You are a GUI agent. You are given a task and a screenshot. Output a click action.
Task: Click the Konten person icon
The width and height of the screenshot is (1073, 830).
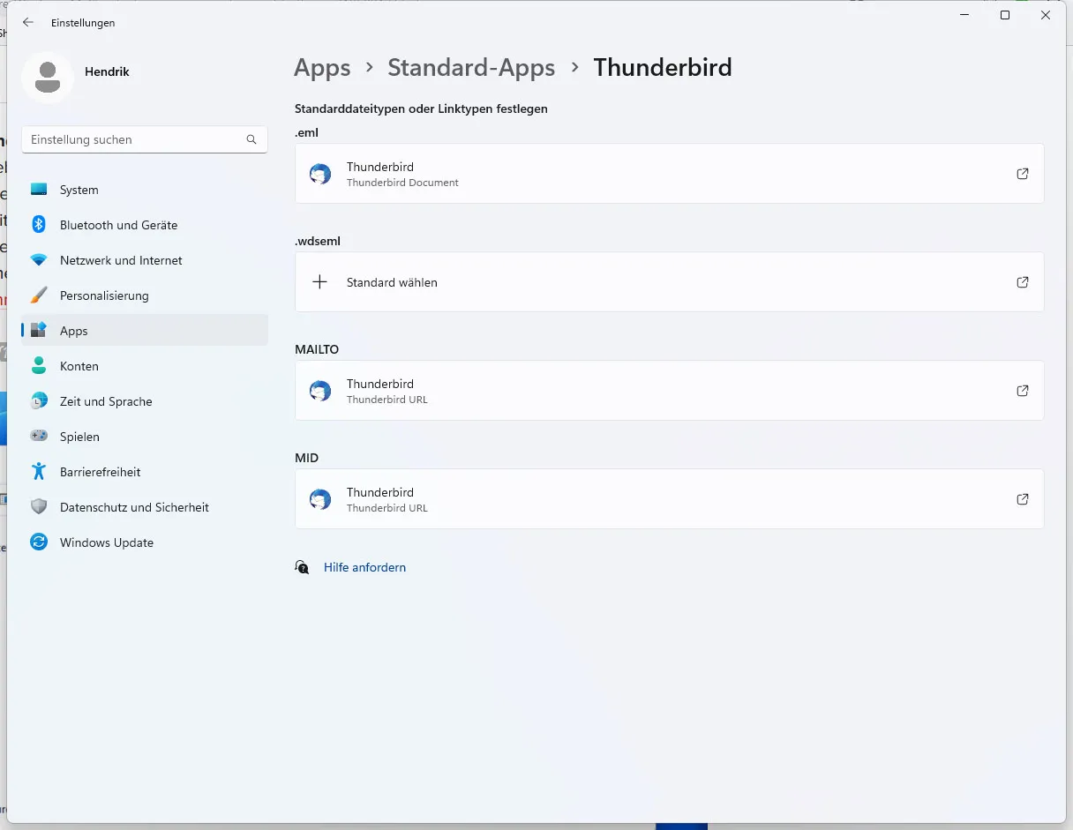[39, 366]
